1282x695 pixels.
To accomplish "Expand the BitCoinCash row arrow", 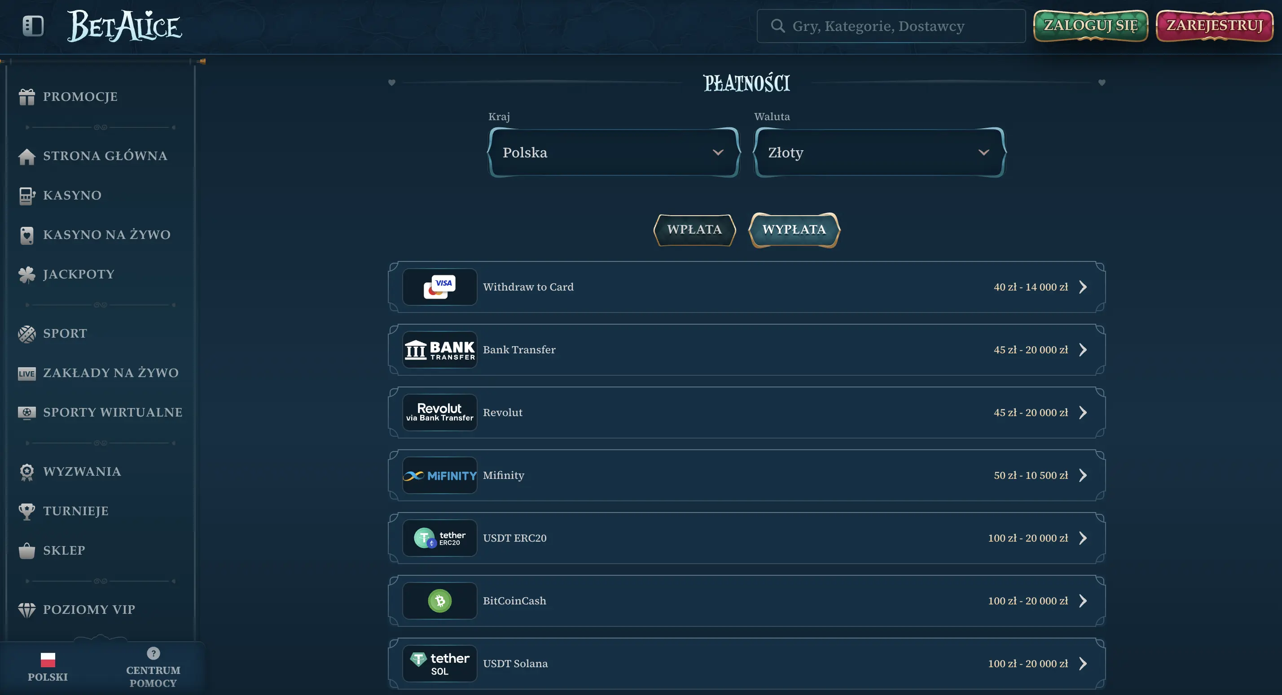I will pyautogui.click(x=1083, y=600).
